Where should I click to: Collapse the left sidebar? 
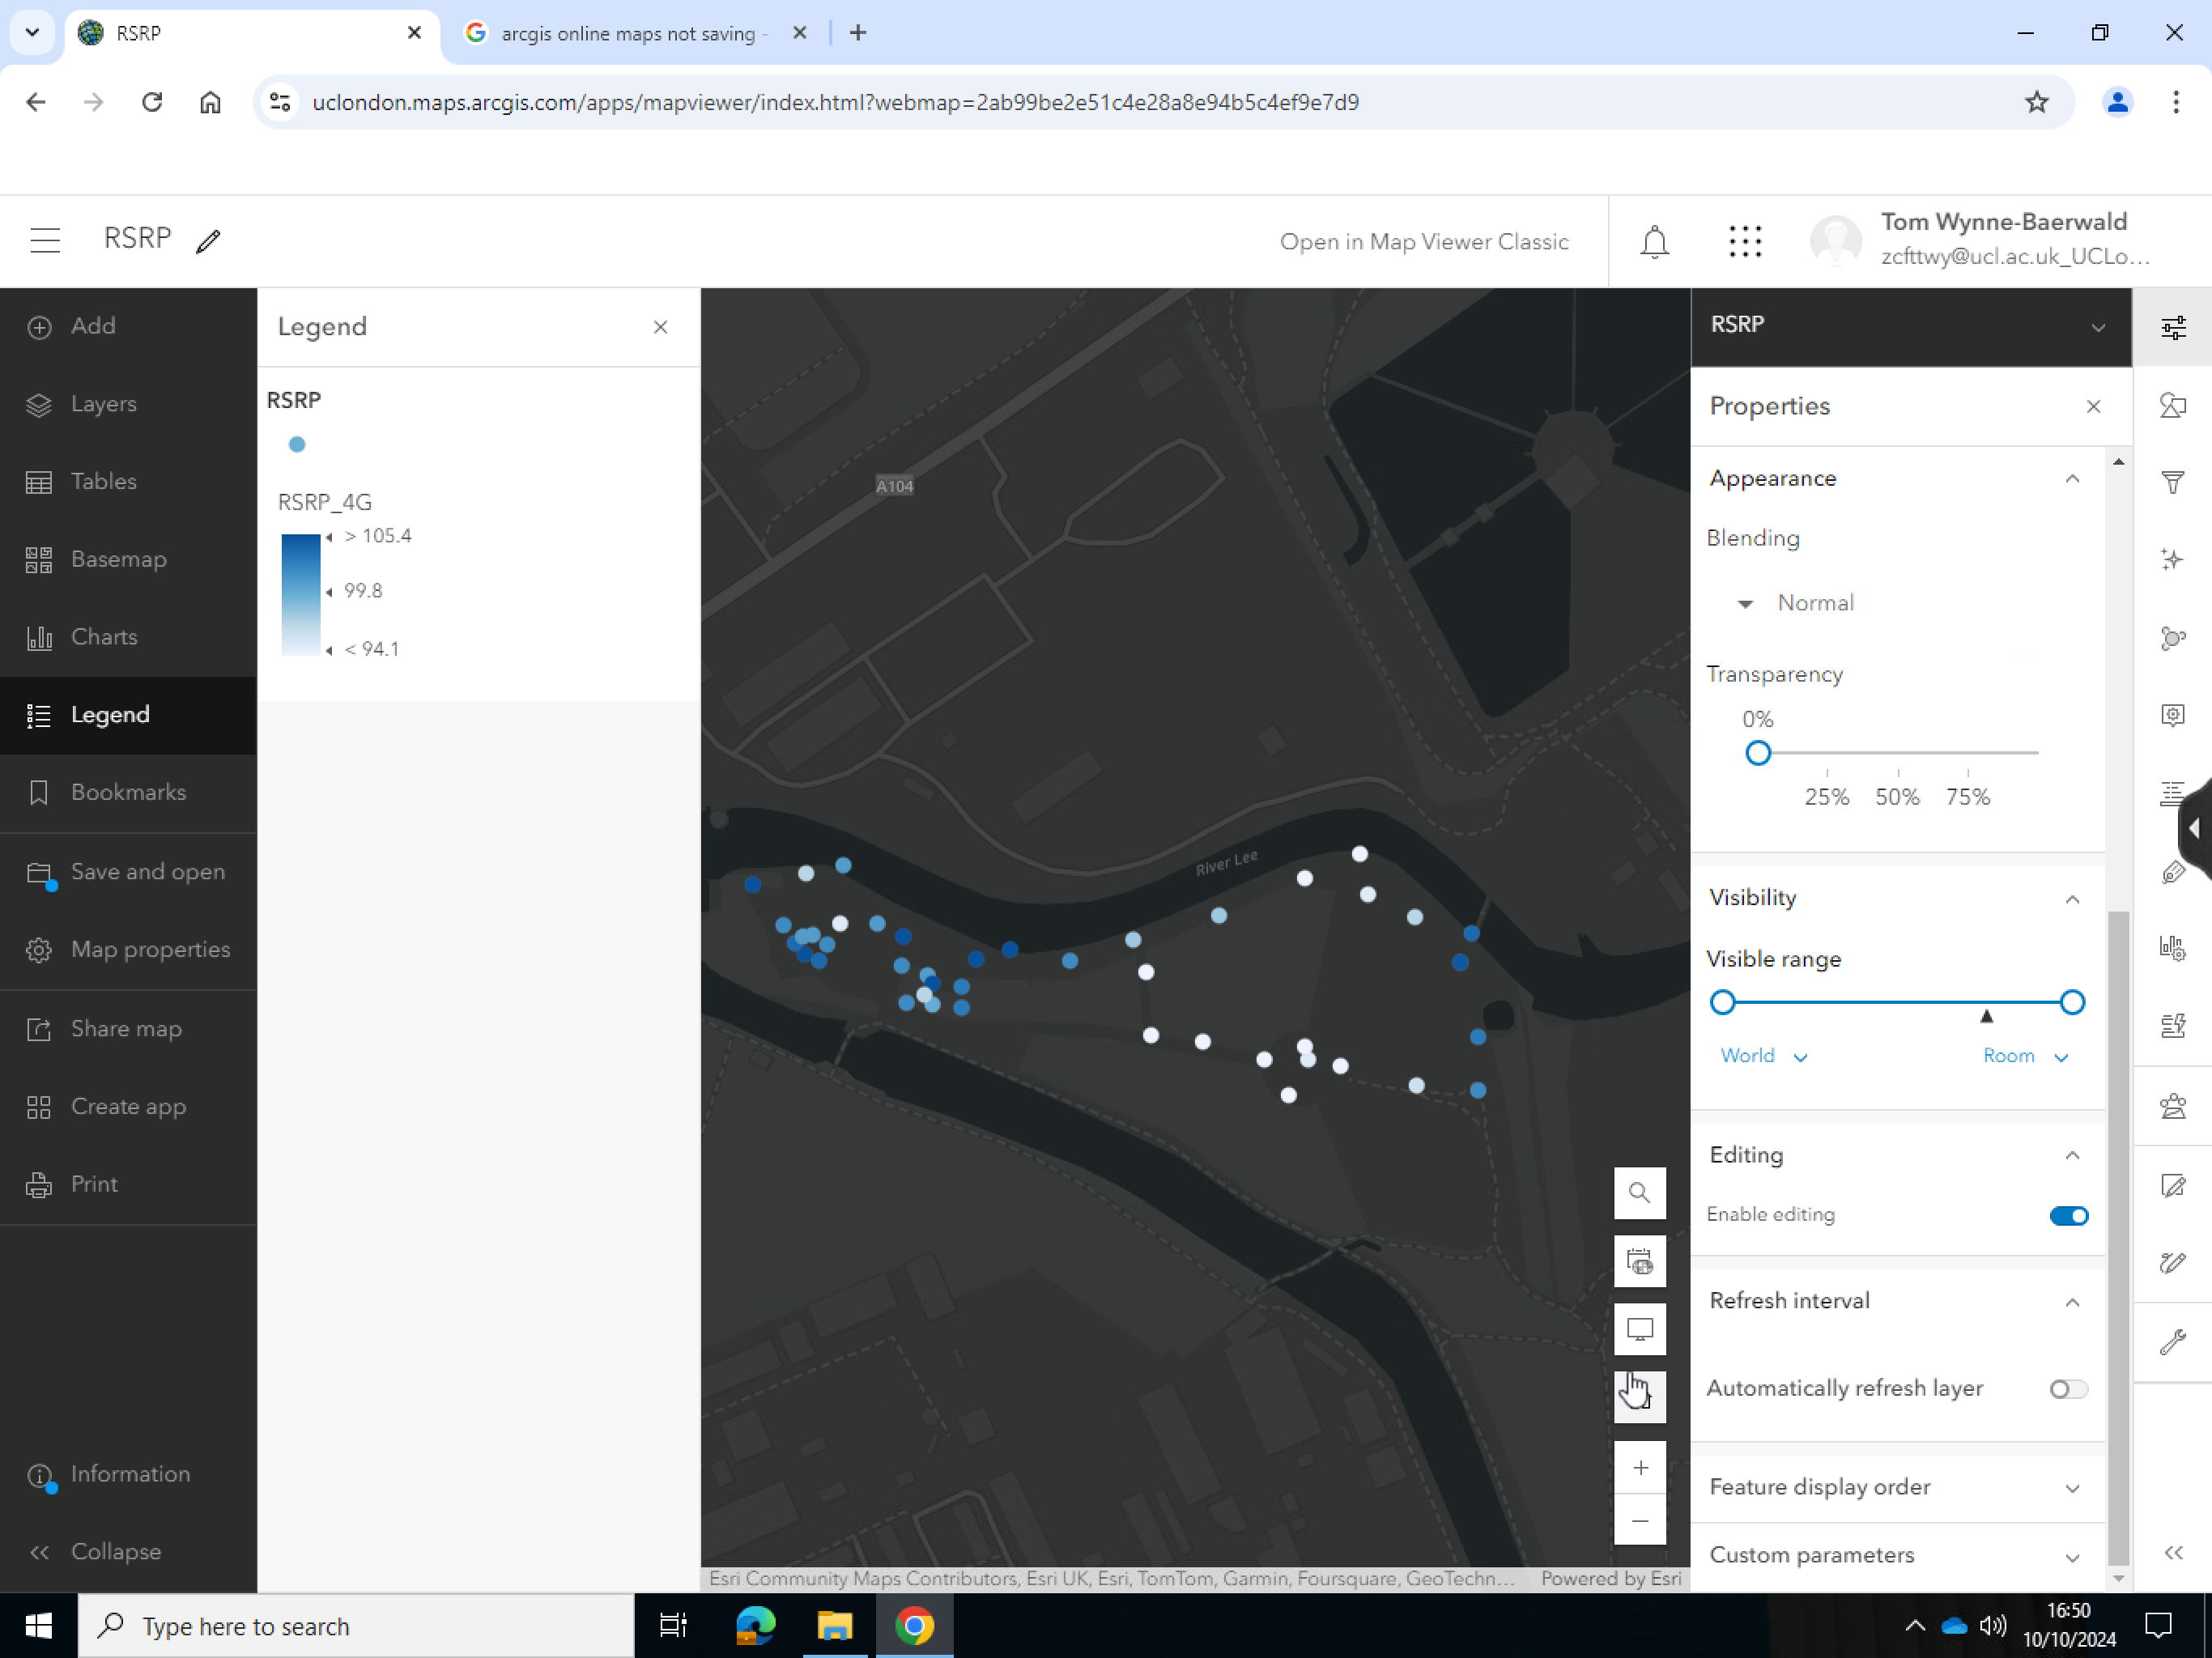[x=128, y=1552]
